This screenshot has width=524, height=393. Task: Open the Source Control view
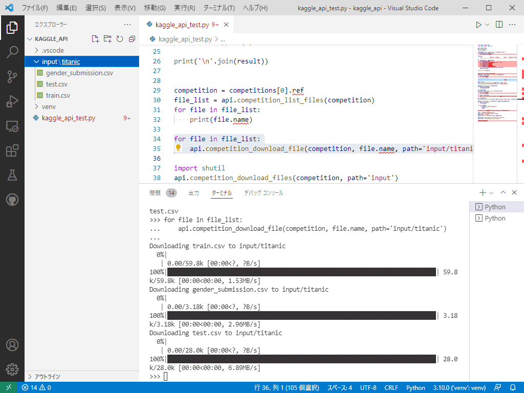[x=12, y=76]
